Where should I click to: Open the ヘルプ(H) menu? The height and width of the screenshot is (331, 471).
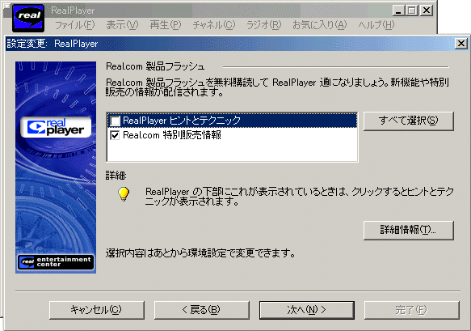tap(376, 25)
